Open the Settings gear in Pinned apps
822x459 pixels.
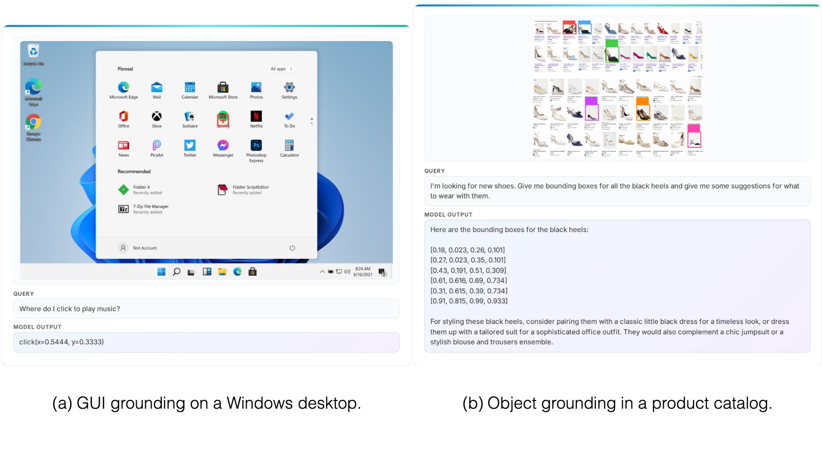(x=289, y=90)
